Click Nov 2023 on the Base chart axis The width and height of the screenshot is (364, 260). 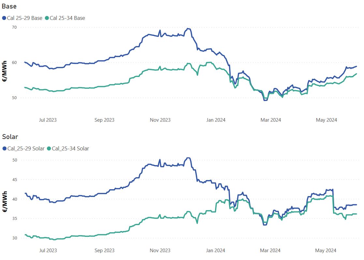(160, 120)
